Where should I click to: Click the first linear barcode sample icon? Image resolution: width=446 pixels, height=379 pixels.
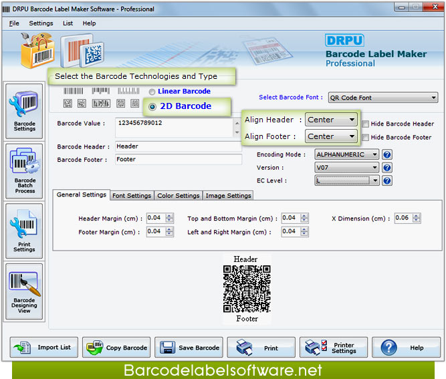point(74,91)
